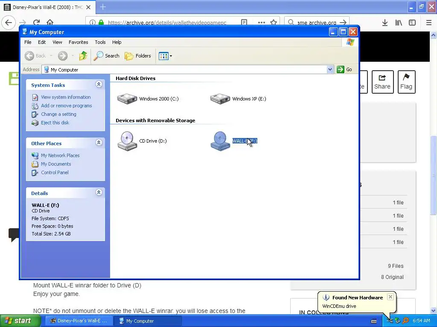Open the Forward history dropdown arrow
This screenshot has width=437, height=327.
tap(73, 56)
